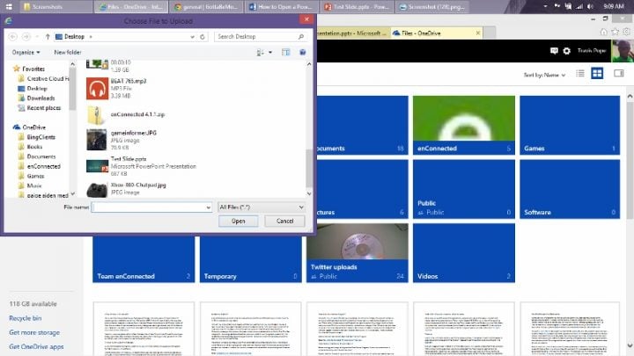Open the browser Tools gear icon
The height and width of the screenshot is (356, 634).
(626, 32)
